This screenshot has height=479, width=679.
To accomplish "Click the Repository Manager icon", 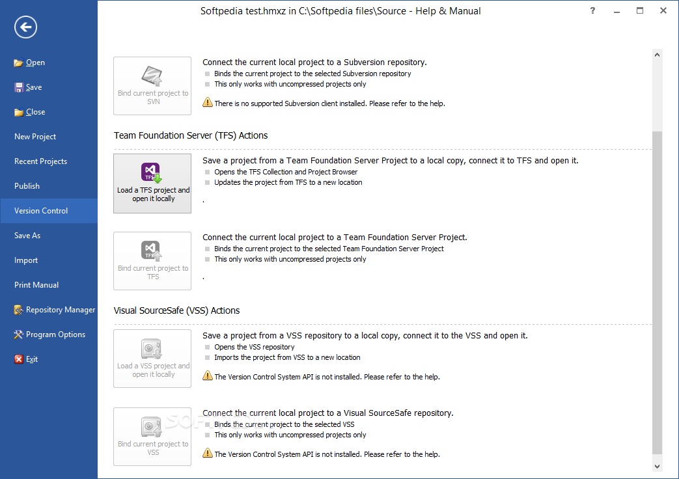I will point(18,310).
